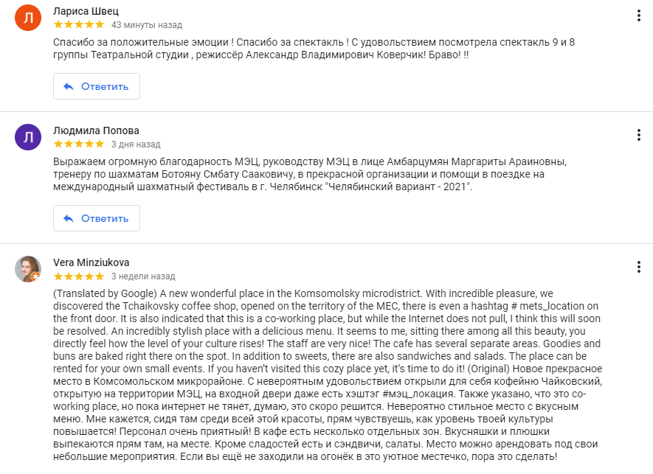Click the five-star rating on Лариса Швец's review
This screenshot has width=653, height=474.
click(79, 24)
